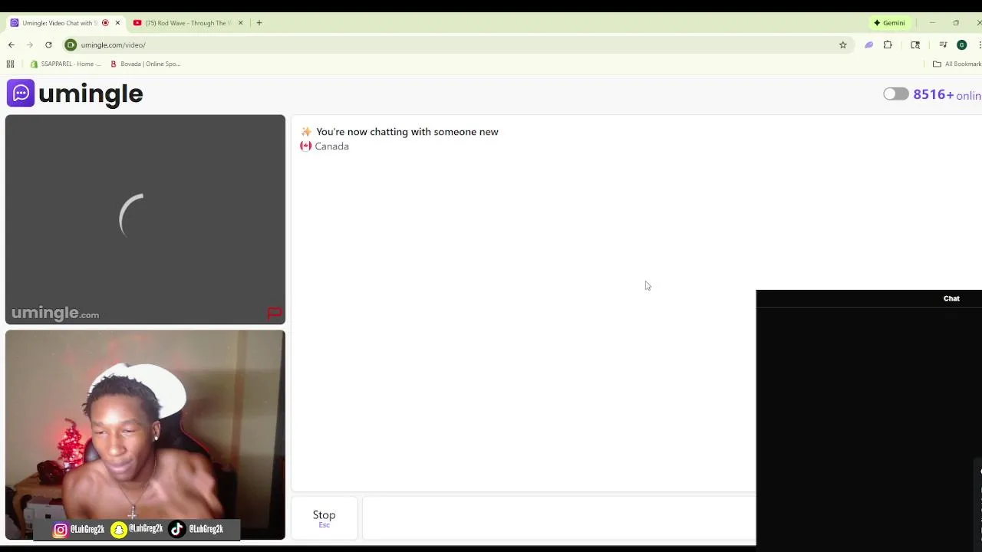Open a new browser tab
Image resolution: width=982 pixels, height=552 pixels.
(x=259, y=23)
